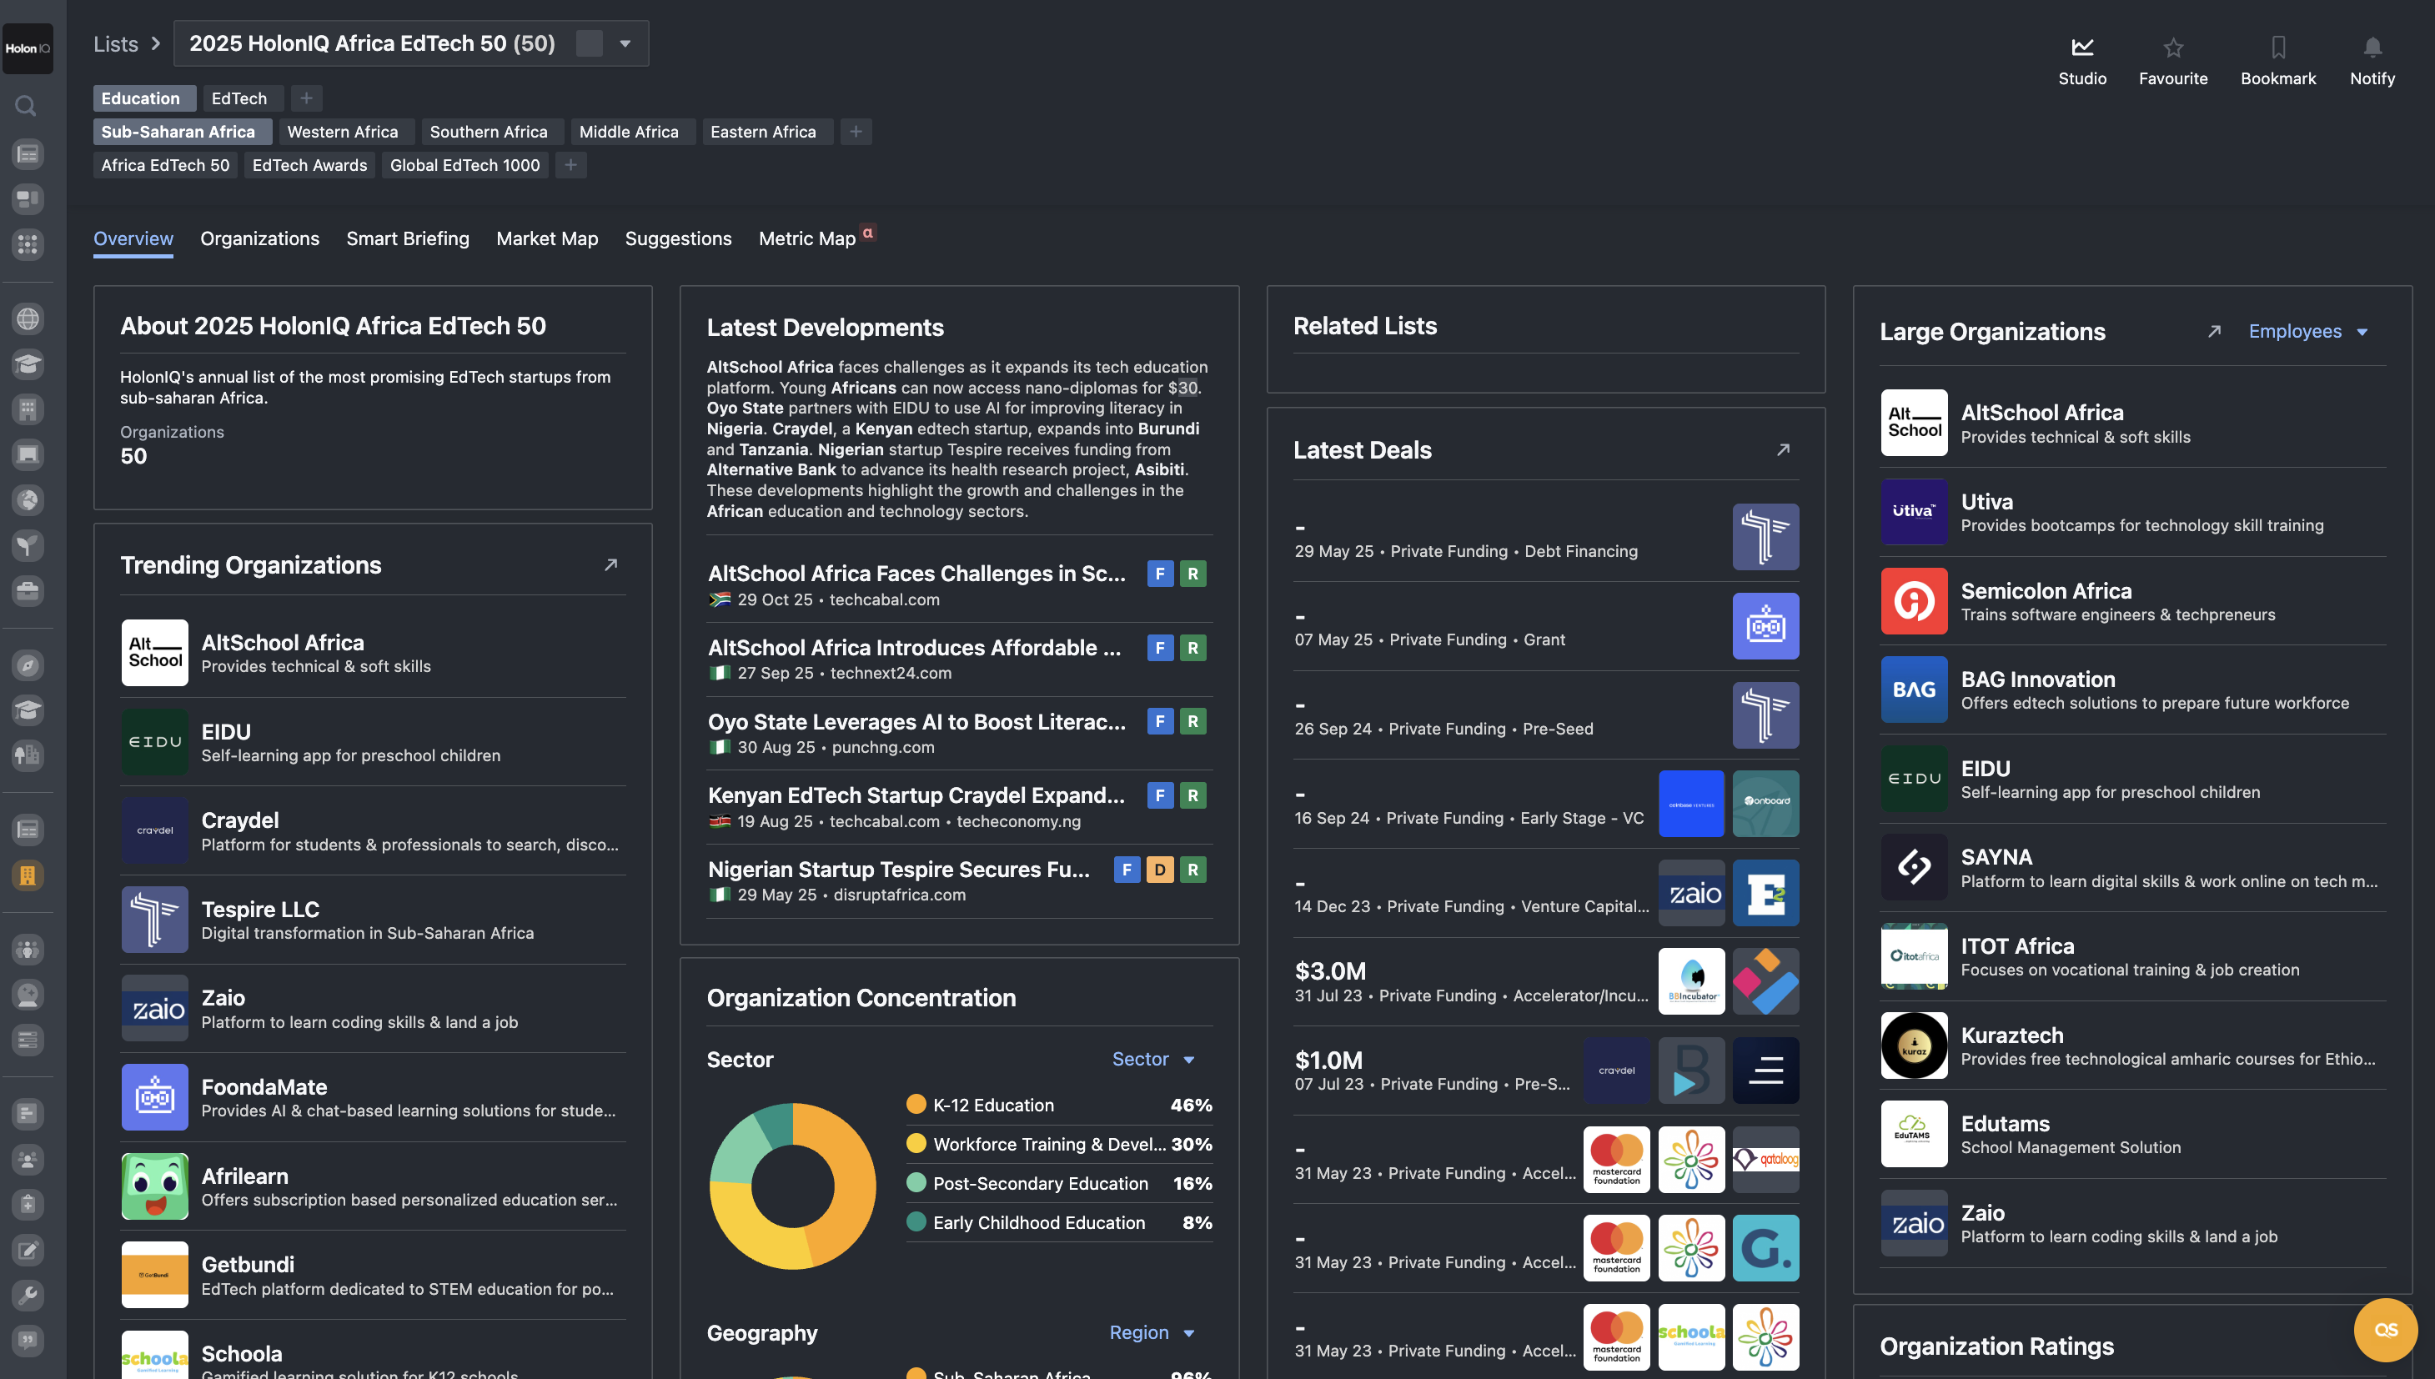The image size is (2435, 1379).
Task: Open the search icon in the sidebar
Action: pyautogui.click(x=27, y=105)
